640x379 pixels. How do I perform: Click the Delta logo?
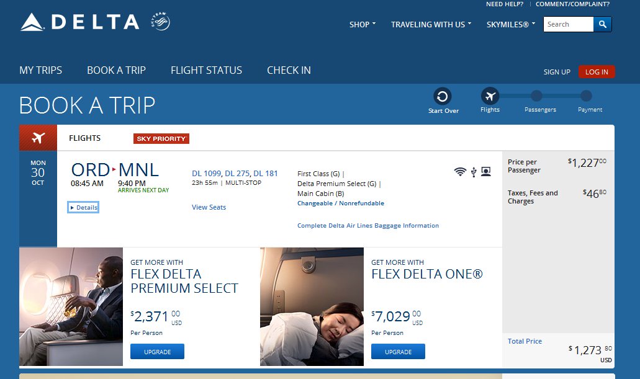[79, 22]
